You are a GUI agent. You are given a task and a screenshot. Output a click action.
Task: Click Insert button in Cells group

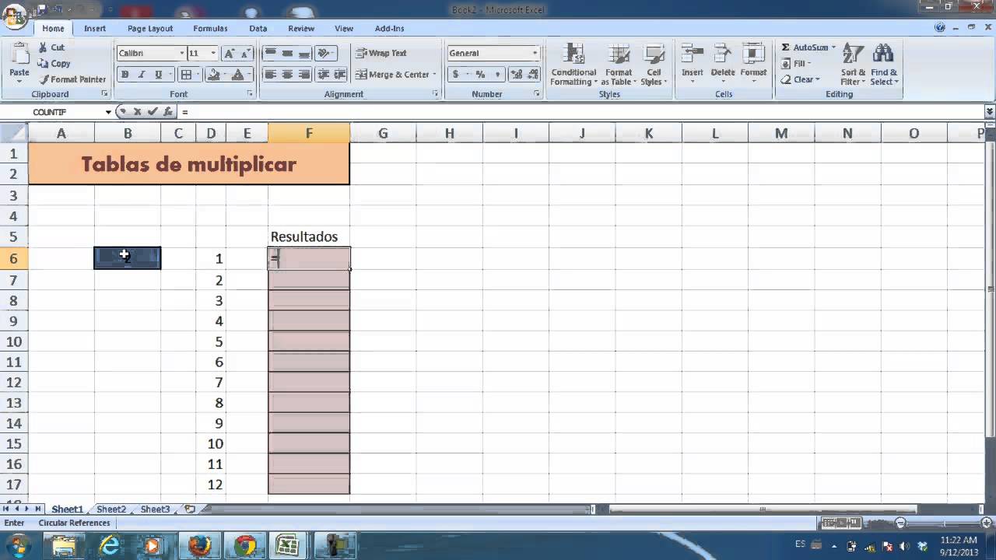coord(693,62)
